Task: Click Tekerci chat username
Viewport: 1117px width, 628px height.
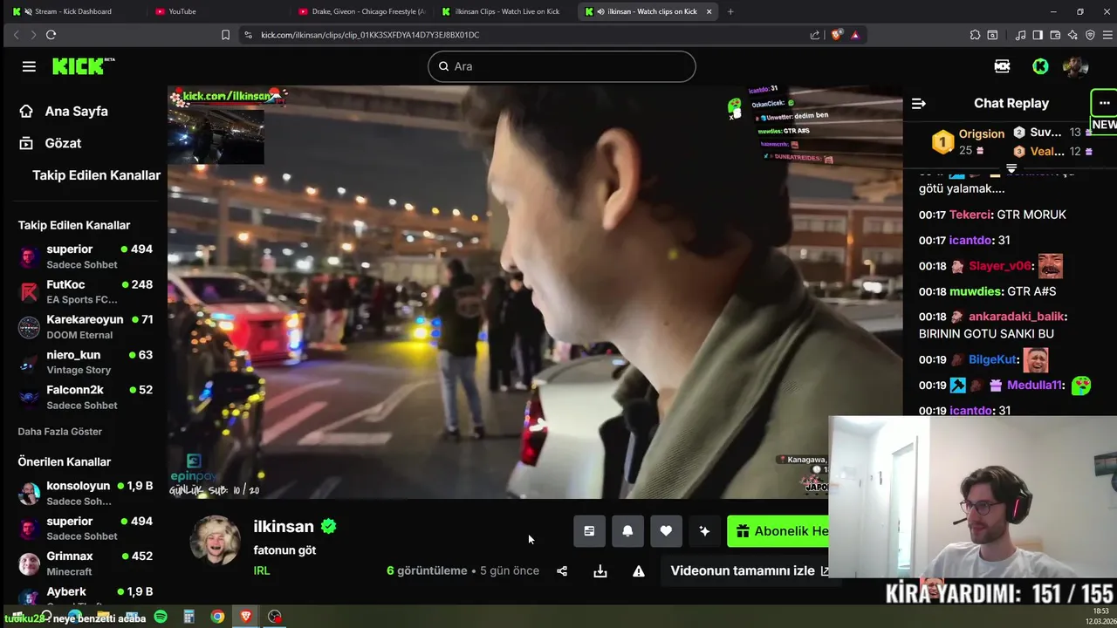Action: [x=969, y=215]
